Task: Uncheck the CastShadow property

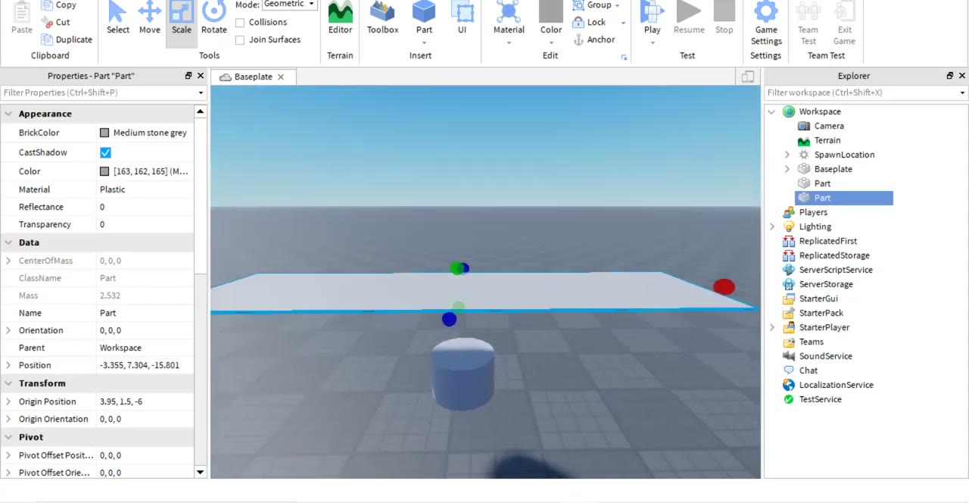Action: point(105,152)
